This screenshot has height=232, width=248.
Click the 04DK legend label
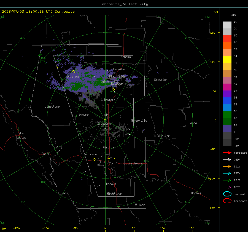pos(237,160)
